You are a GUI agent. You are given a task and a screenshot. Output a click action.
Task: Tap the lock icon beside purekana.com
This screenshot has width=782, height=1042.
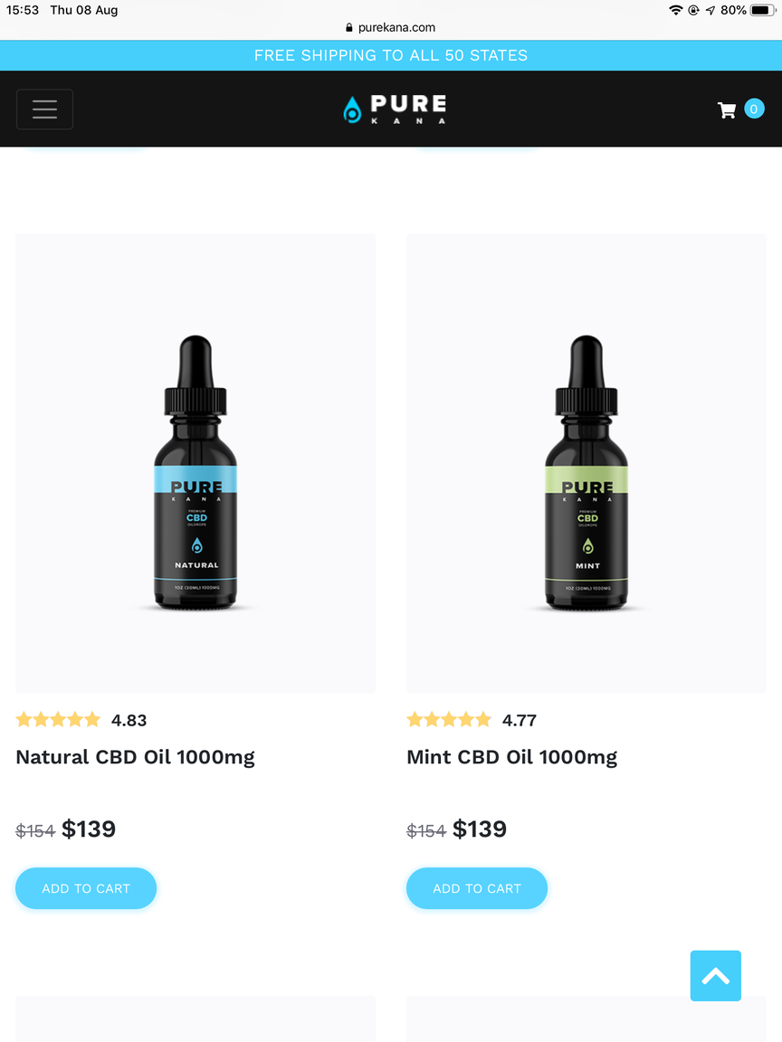(x=349, y=28)
